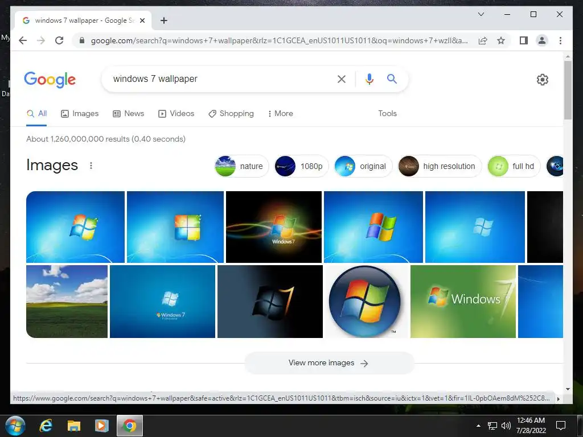The image size is (583, 437).
Task: Open the first blue Windows 7 wallpaper thumbnail
Action: [76, 227]
